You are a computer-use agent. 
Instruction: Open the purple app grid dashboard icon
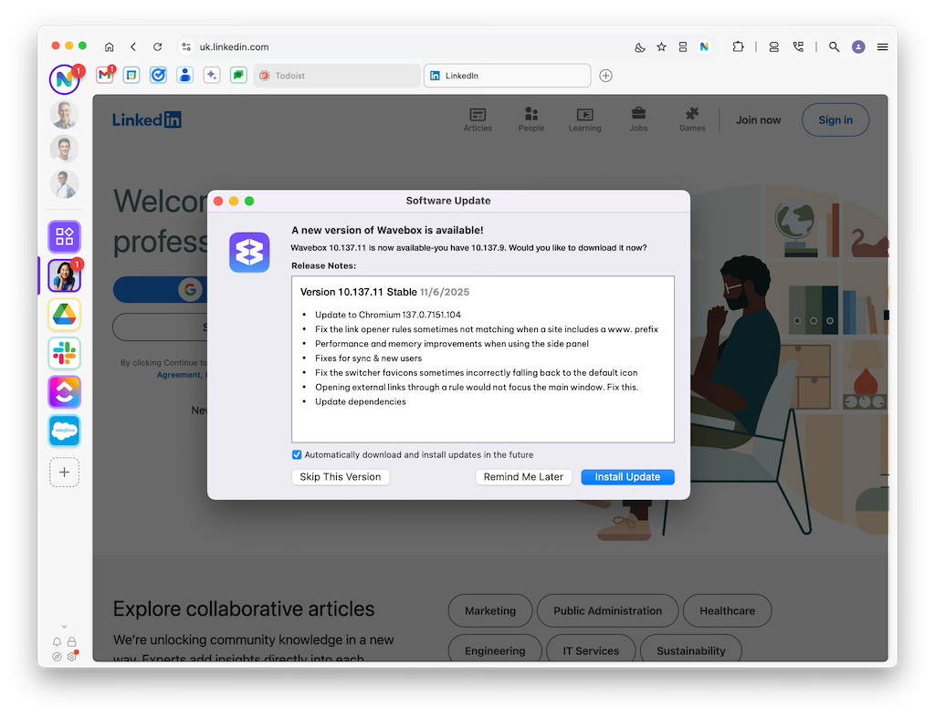tap(65, 236)
